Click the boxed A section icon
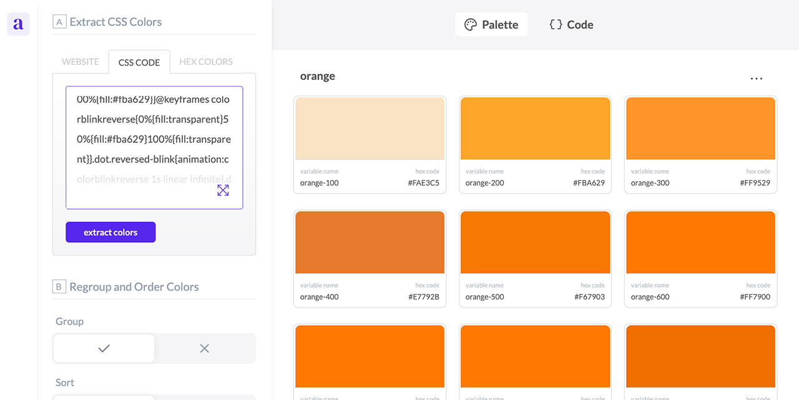Screen dimensions: 799x400 (x=59, y=22)
